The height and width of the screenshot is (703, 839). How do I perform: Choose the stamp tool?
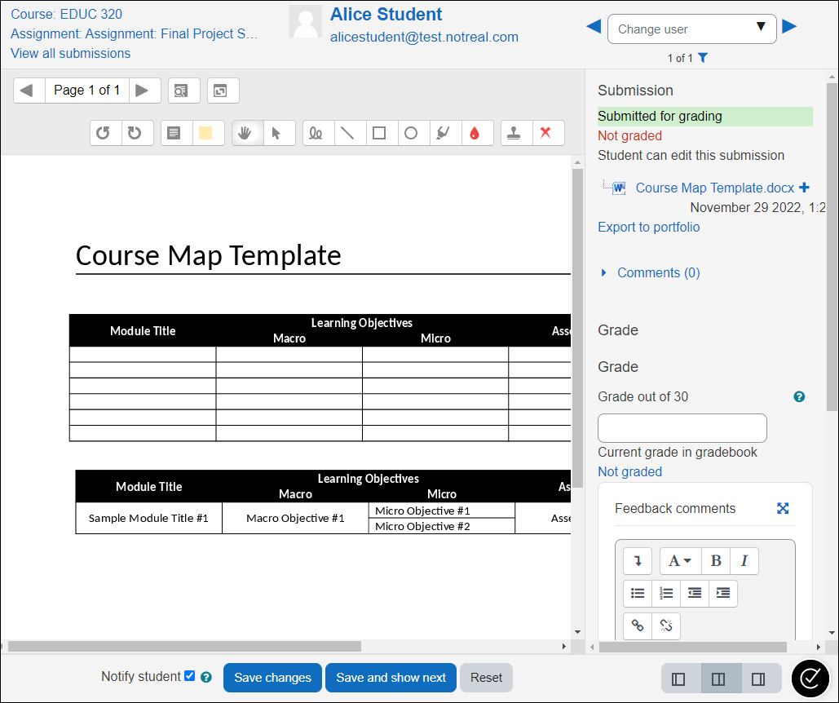515,132
